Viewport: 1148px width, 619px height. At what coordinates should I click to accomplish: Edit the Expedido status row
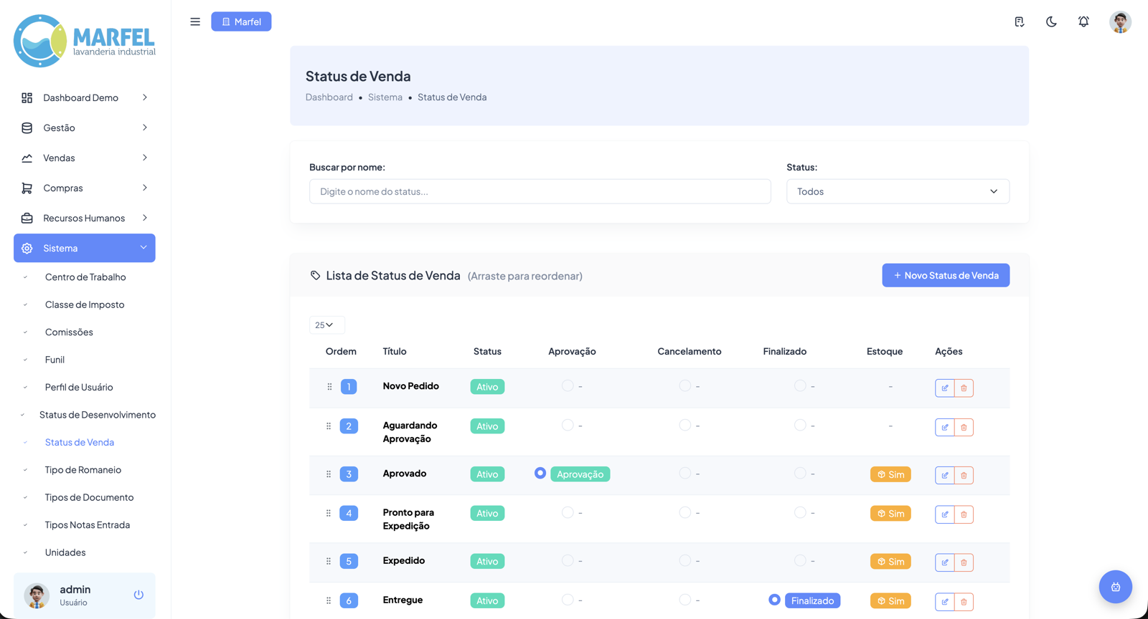944,562
